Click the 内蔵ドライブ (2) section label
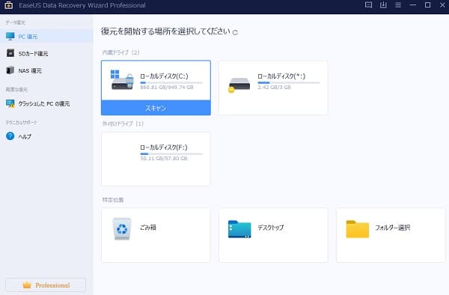Image resolution: width=449 pixels, height=295 pixels. click(x=120, y=52)
